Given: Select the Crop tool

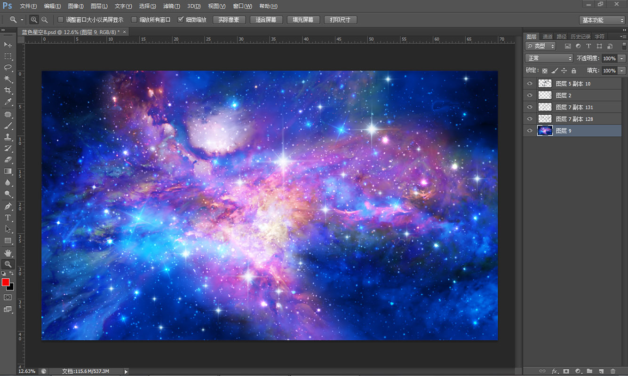Looking at the screenshot, I should point(8,90).
